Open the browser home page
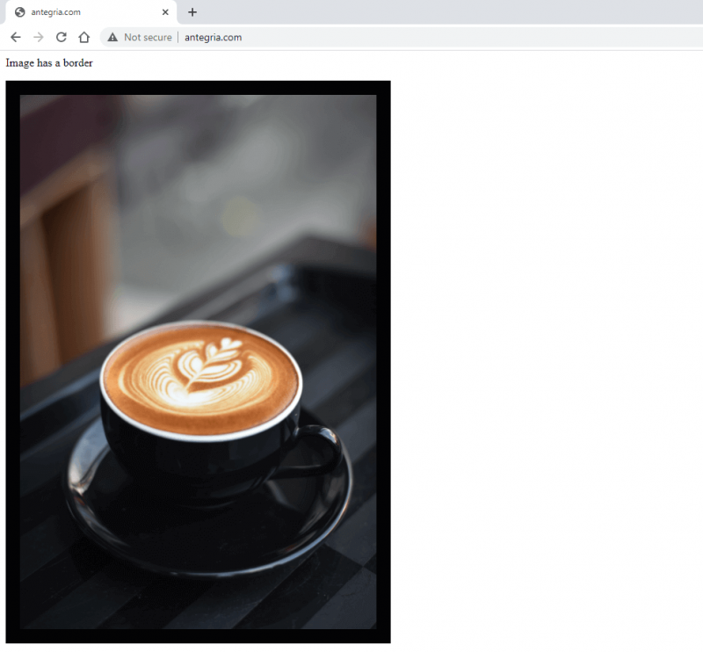 (x=83, y=37)
